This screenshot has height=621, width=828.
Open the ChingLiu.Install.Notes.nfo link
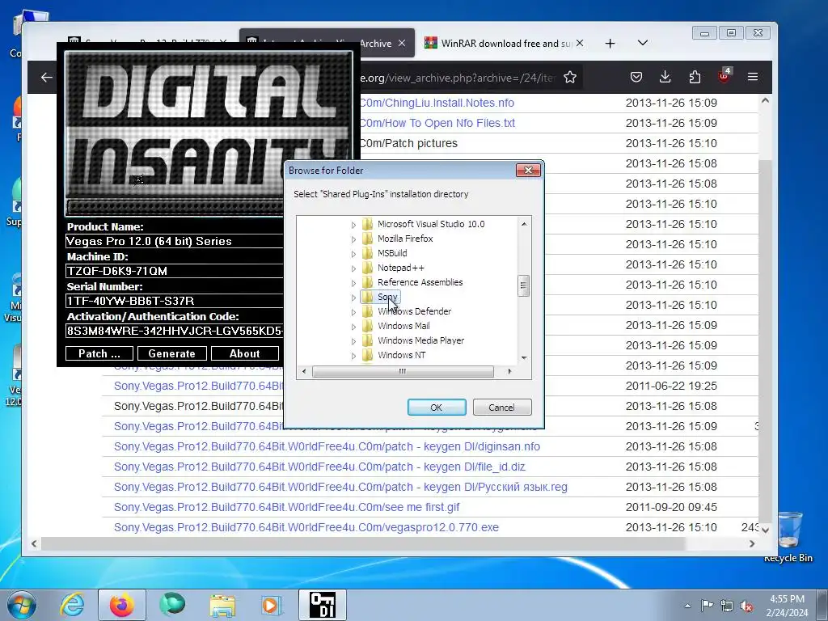pos(437,103)
